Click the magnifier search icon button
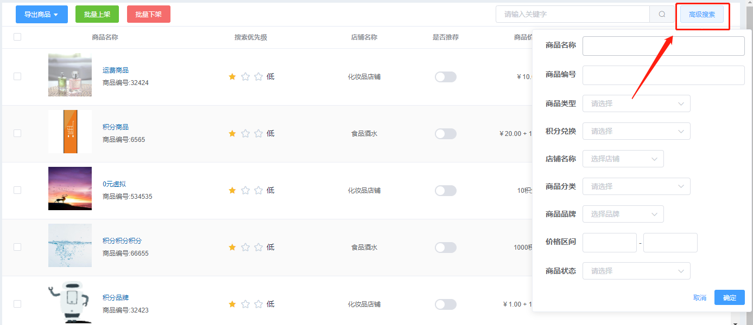The width and height of the screenshot is (753, 325). pos(662,14)
